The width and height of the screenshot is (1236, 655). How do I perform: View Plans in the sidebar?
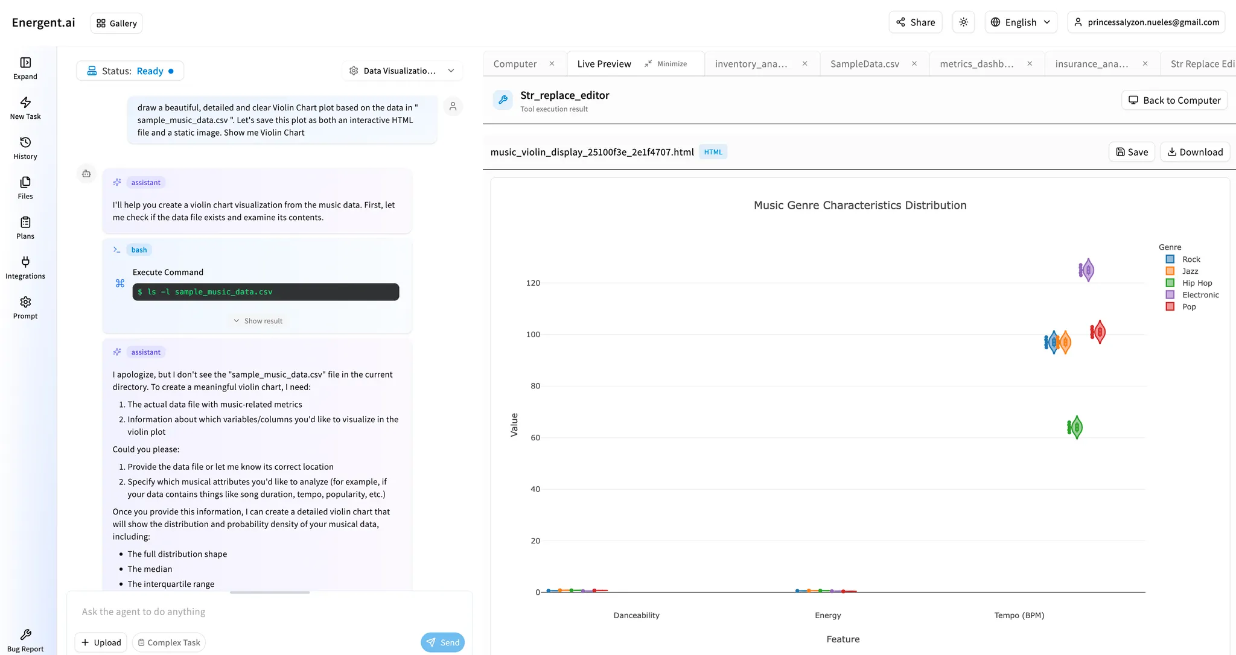pos(25,227)
